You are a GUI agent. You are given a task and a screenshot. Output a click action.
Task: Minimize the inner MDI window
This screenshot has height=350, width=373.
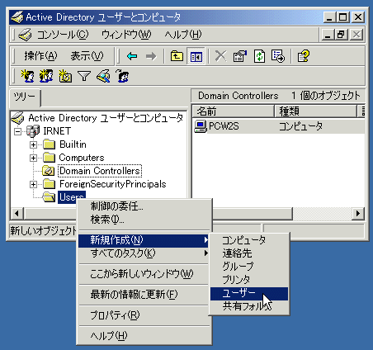(328, 35)
